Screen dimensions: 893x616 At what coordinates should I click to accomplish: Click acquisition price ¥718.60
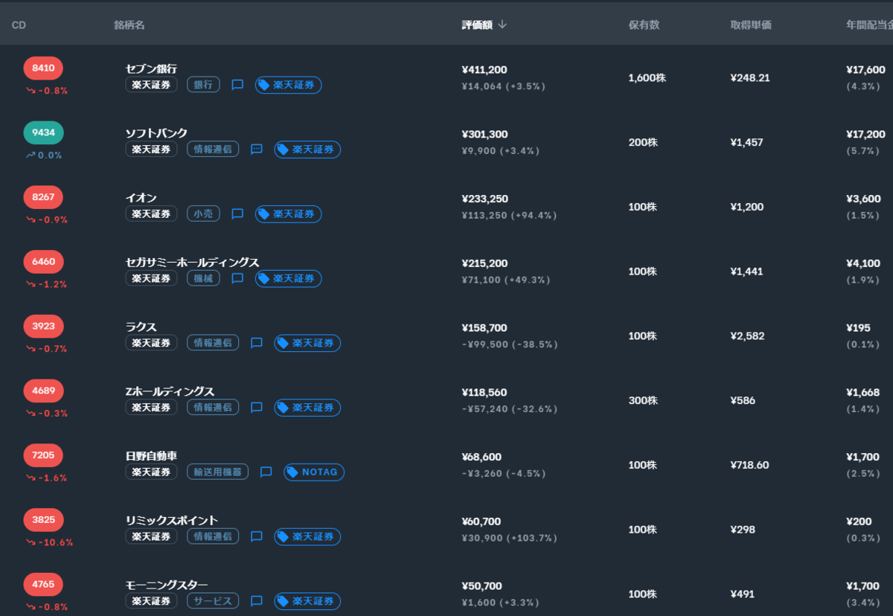(x=750, y=465)
